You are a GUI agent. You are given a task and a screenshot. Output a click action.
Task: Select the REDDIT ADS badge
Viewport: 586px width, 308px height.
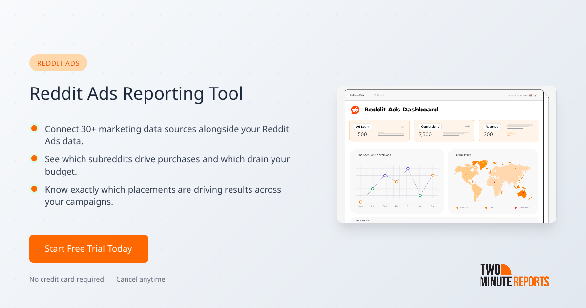58,63
